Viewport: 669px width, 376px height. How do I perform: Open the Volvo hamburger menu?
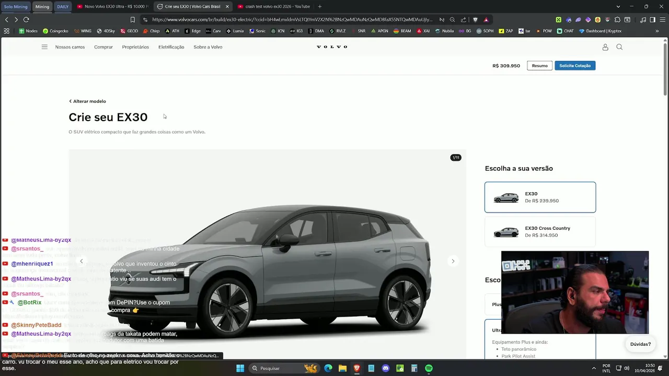pyautogui.click(x=44, y=47)
